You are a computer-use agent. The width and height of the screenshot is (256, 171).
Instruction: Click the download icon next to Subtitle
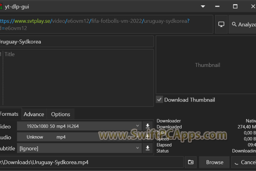(148, 148)
